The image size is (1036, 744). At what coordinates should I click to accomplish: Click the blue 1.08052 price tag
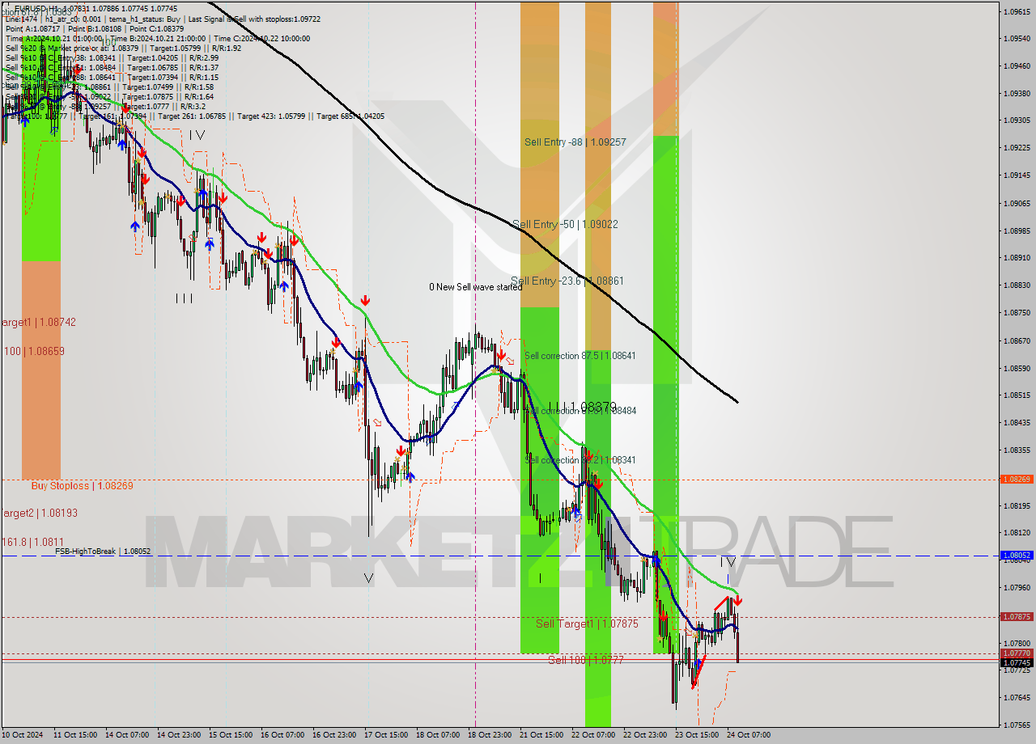[x=1017, y=556]
